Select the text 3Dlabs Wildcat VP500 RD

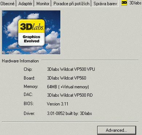(x=70, y=95)
